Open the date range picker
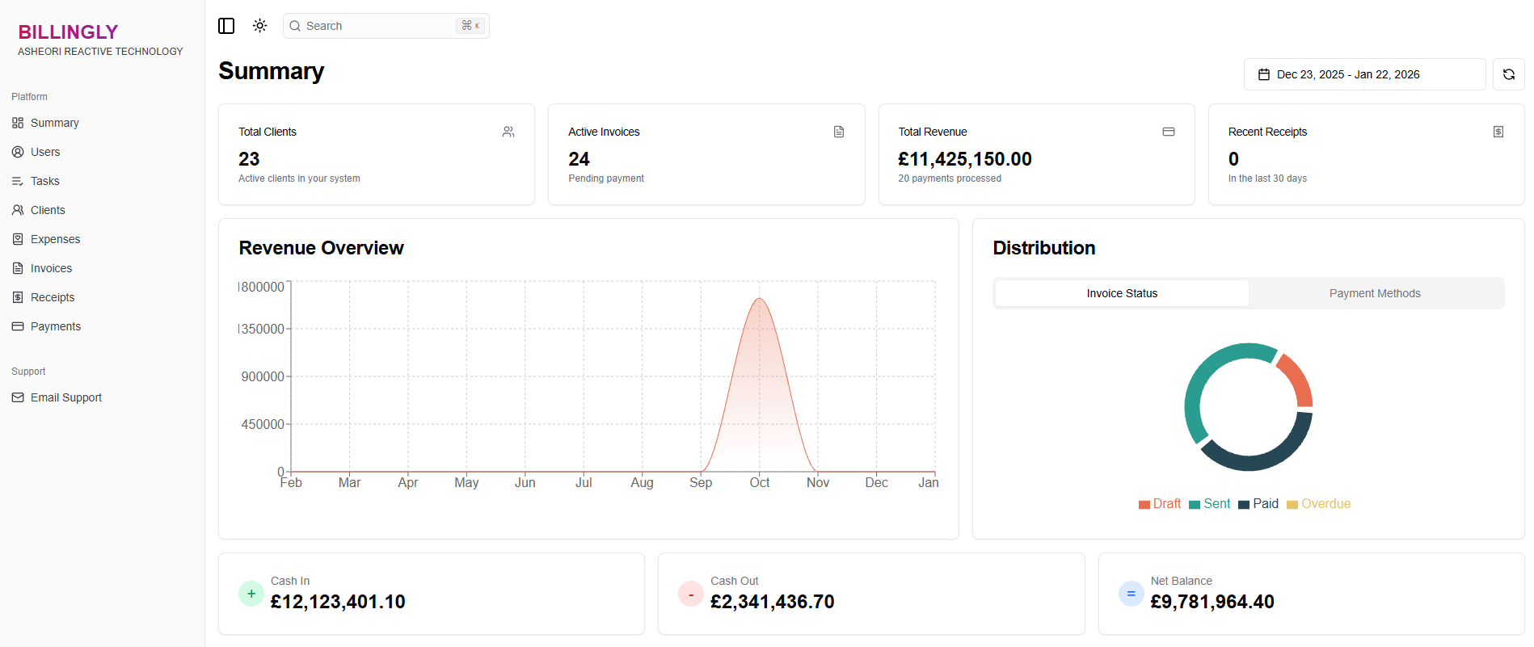 [1363, 74]
